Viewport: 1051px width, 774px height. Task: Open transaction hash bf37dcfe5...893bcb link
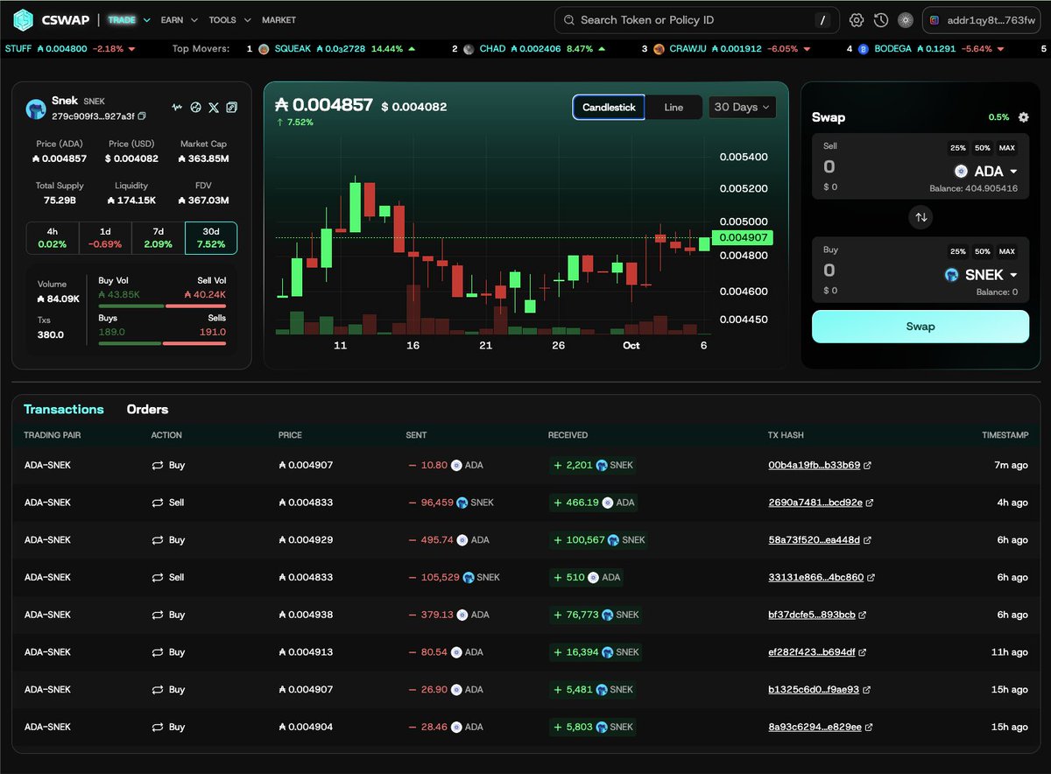pos(811,616)
